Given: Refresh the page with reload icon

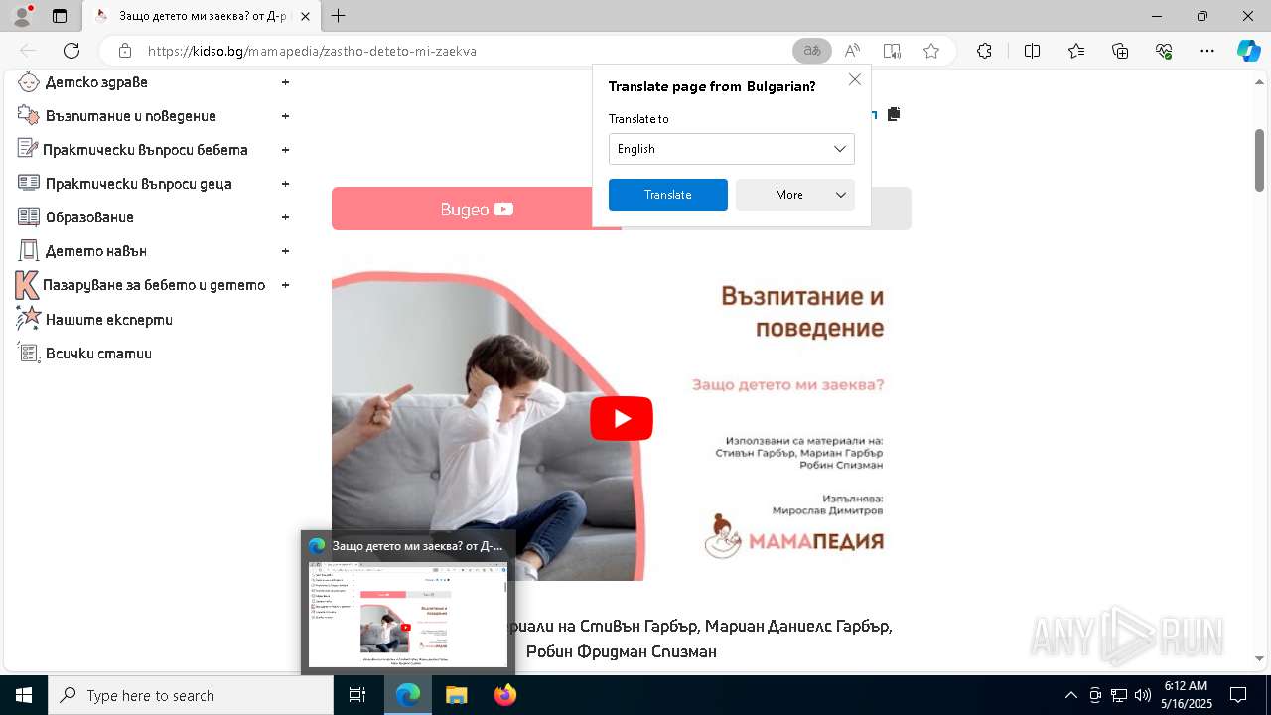Looking at the screenshot, I should pos(71,51).
